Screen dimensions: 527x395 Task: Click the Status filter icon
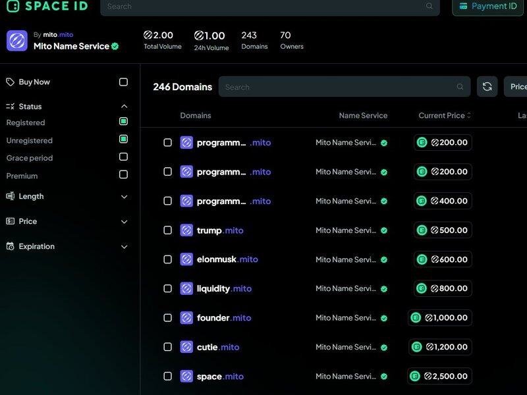[x=11, y=107]
